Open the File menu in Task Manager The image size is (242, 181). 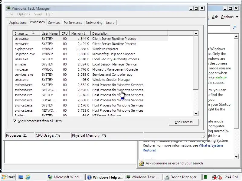[x=10, y=14]
